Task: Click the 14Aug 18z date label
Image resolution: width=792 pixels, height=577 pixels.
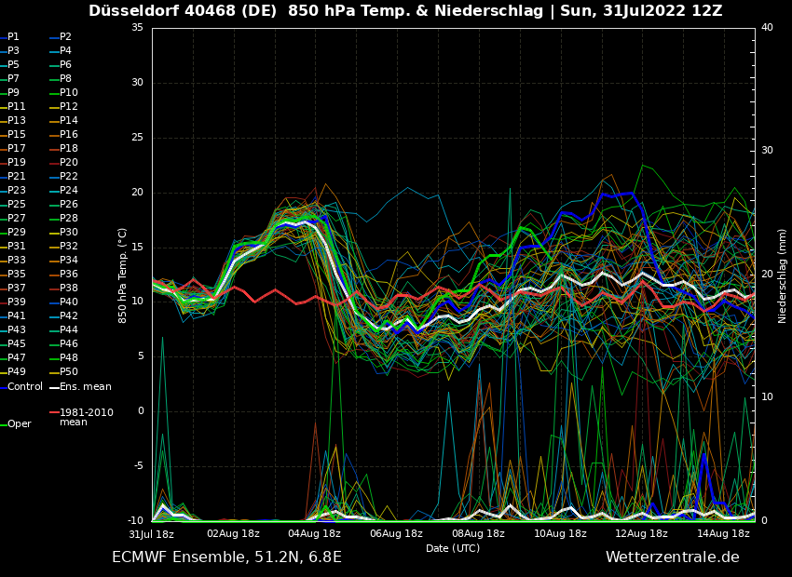Action: coord(723,534)
